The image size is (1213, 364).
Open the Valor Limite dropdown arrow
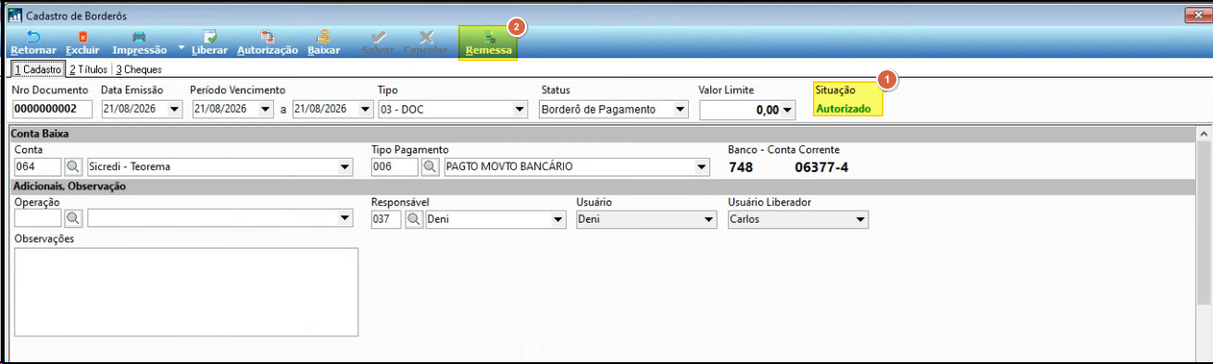pos(788,110)
